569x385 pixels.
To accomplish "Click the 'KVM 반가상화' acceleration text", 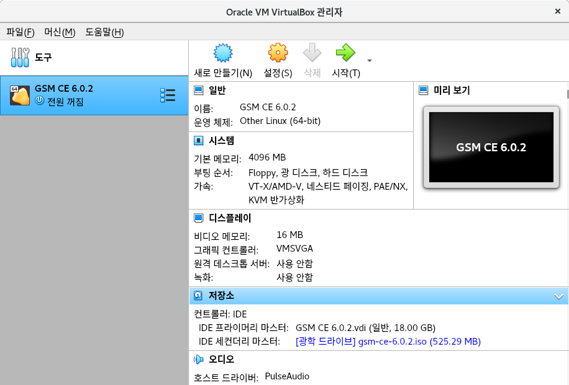I will (x=276, y=200).
